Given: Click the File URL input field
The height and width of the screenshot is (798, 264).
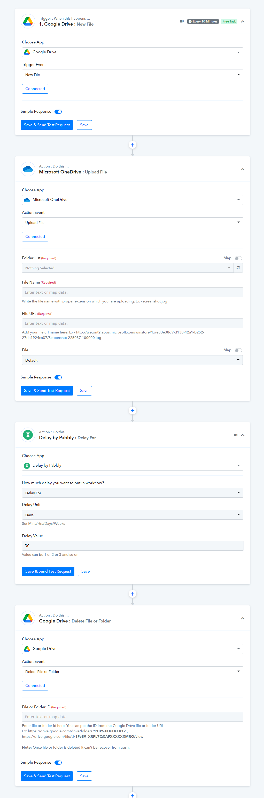Looking at the screenshot, I should pos(133,323).
